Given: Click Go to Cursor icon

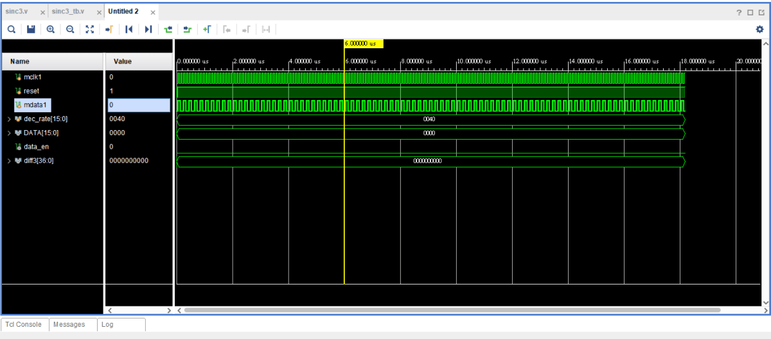Looking at the screenshot, I should 109,29.
